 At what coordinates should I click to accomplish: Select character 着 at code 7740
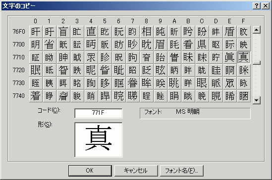(x=36, y=96)
